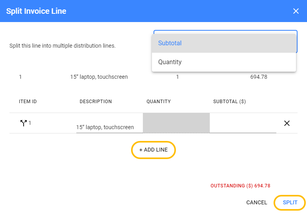Click the SUBTOTAL ($) column header
This screenshot has height=213, width=307.
tap(229, 102)
